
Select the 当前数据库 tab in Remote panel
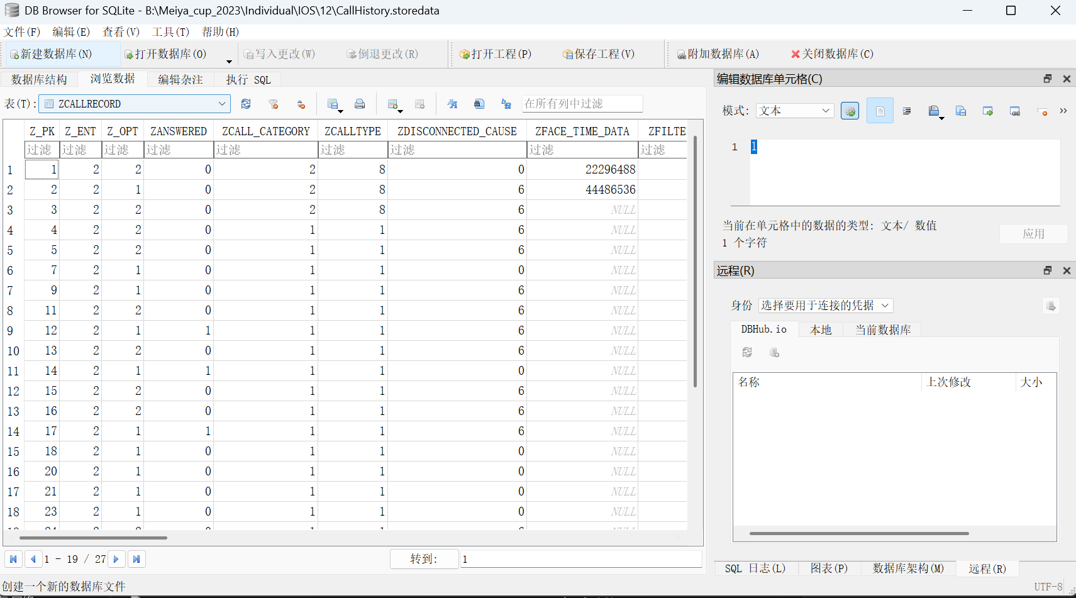(x=883, y=329)
